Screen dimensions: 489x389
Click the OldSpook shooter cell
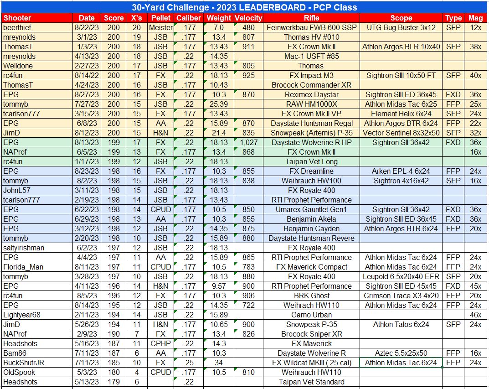[x=37, y=372]
